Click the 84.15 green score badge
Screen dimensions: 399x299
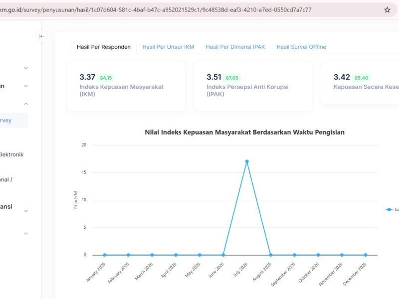pyautogui.click(x=106, y=78)
